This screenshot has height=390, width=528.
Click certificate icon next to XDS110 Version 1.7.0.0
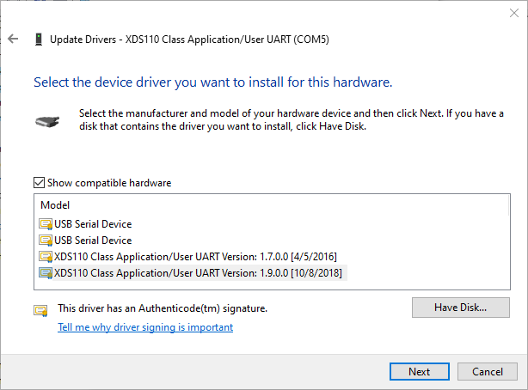pos(46,257)
